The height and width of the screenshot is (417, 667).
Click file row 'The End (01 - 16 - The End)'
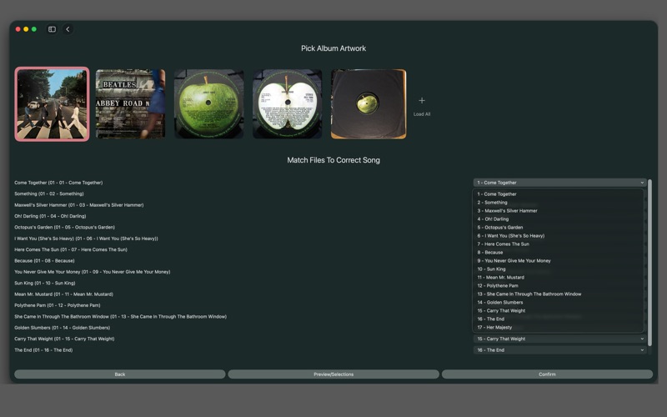pos(43,350)
